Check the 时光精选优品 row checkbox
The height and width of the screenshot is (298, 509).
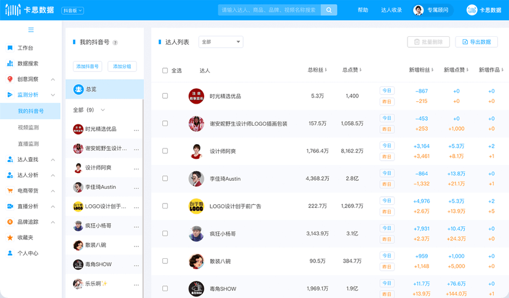(165, 96)
